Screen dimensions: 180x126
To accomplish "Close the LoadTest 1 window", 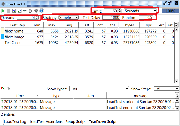I will click(176, 3).
